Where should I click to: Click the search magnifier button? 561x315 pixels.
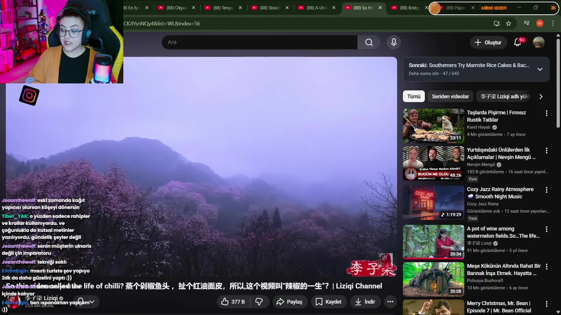[x=369, y=42]
